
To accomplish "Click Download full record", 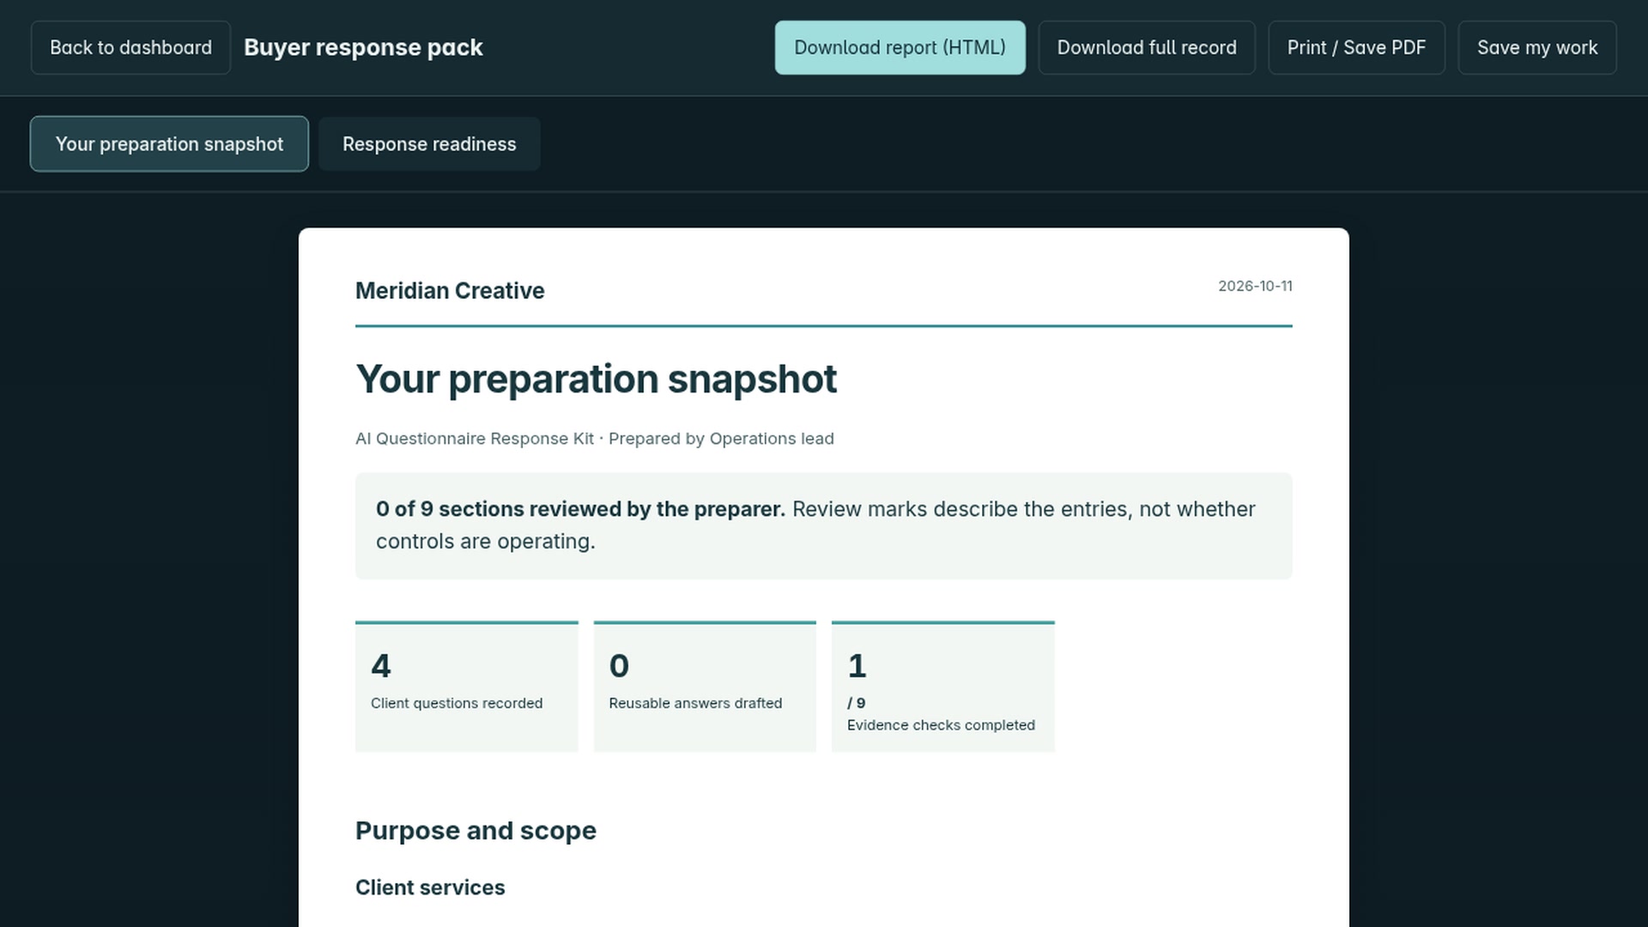I will [1147, 47].
